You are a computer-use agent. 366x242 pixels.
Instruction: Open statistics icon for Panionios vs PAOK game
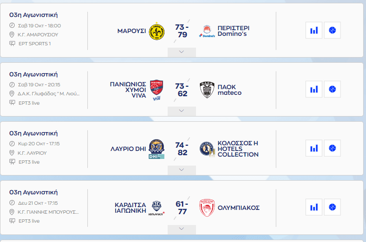314,89
